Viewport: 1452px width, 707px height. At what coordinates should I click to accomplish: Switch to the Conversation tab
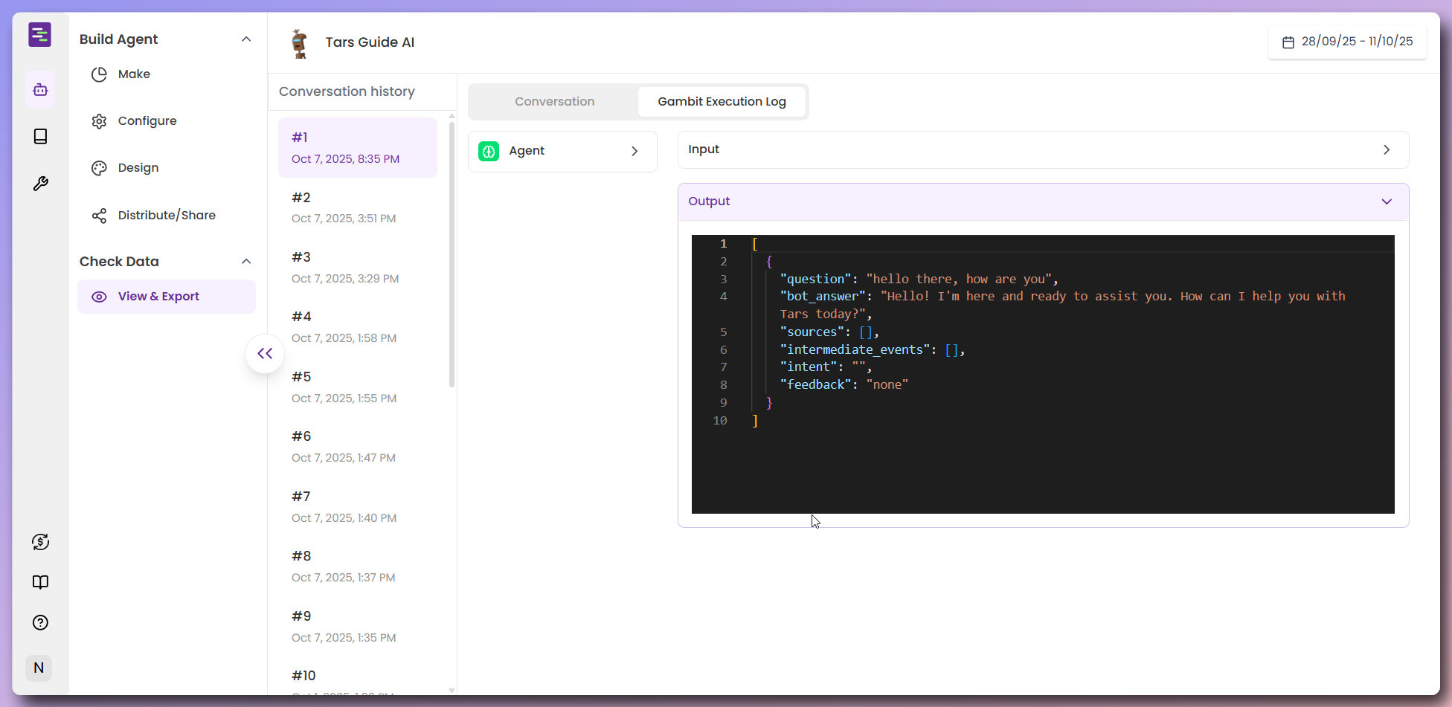coord(554,102)
